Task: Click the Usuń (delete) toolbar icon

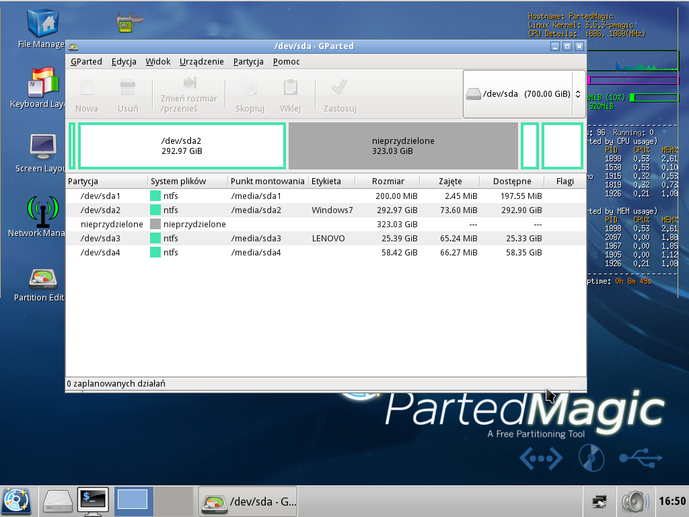Action: click(x=128, y=88)
